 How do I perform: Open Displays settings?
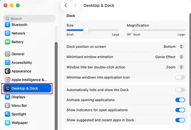(18, 97)
